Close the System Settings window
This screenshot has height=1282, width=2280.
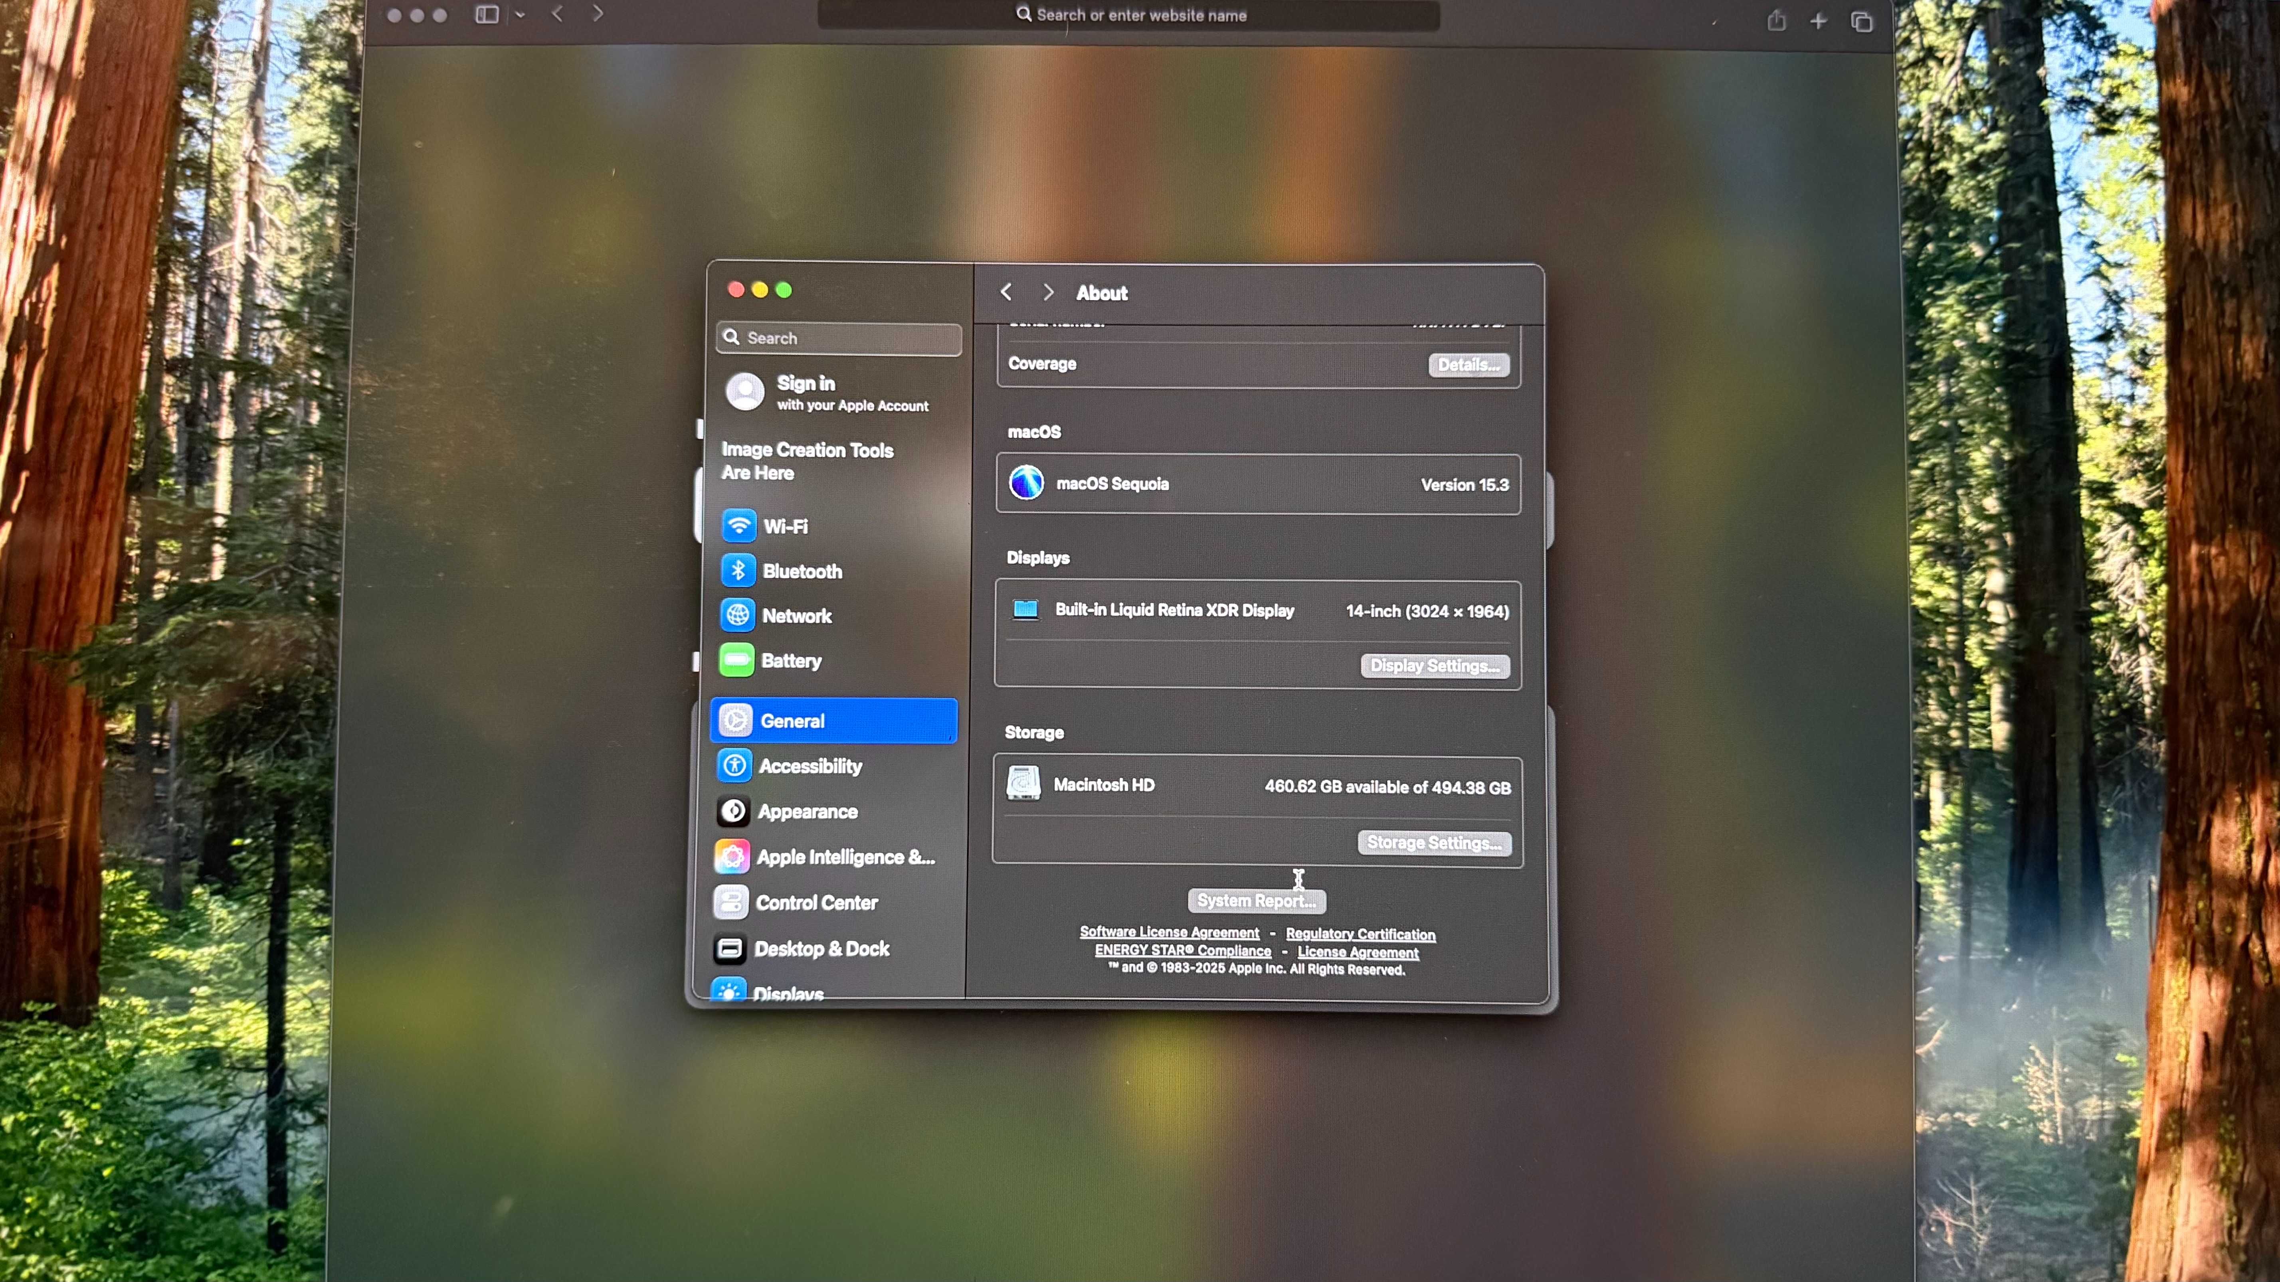736,289
